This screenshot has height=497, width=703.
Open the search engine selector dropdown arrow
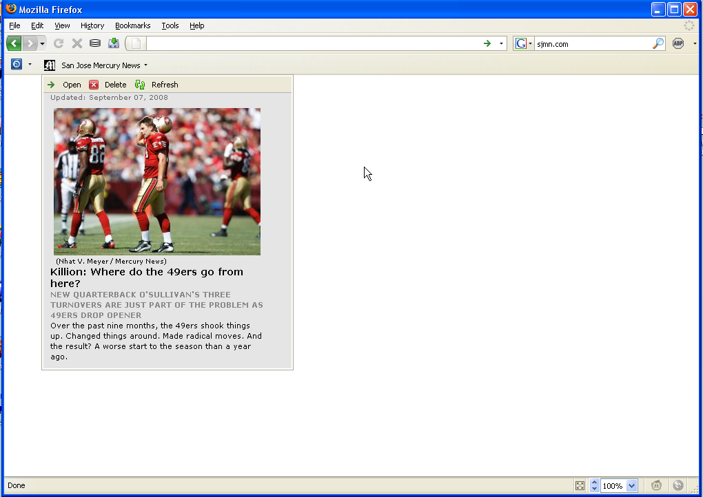pos(531,43)
